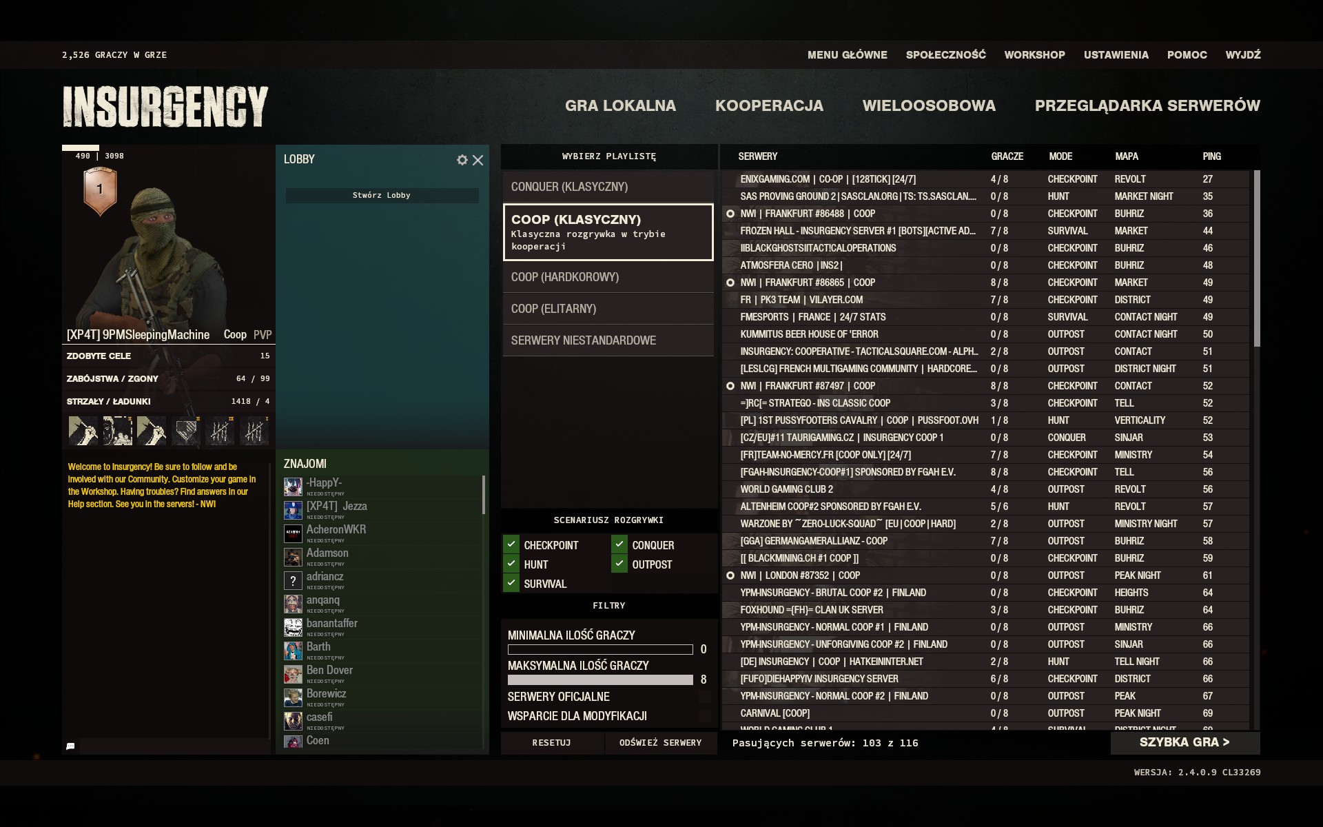Click the group photo achievement icon
Screen dimensions: 1323x827
(118, 431)
